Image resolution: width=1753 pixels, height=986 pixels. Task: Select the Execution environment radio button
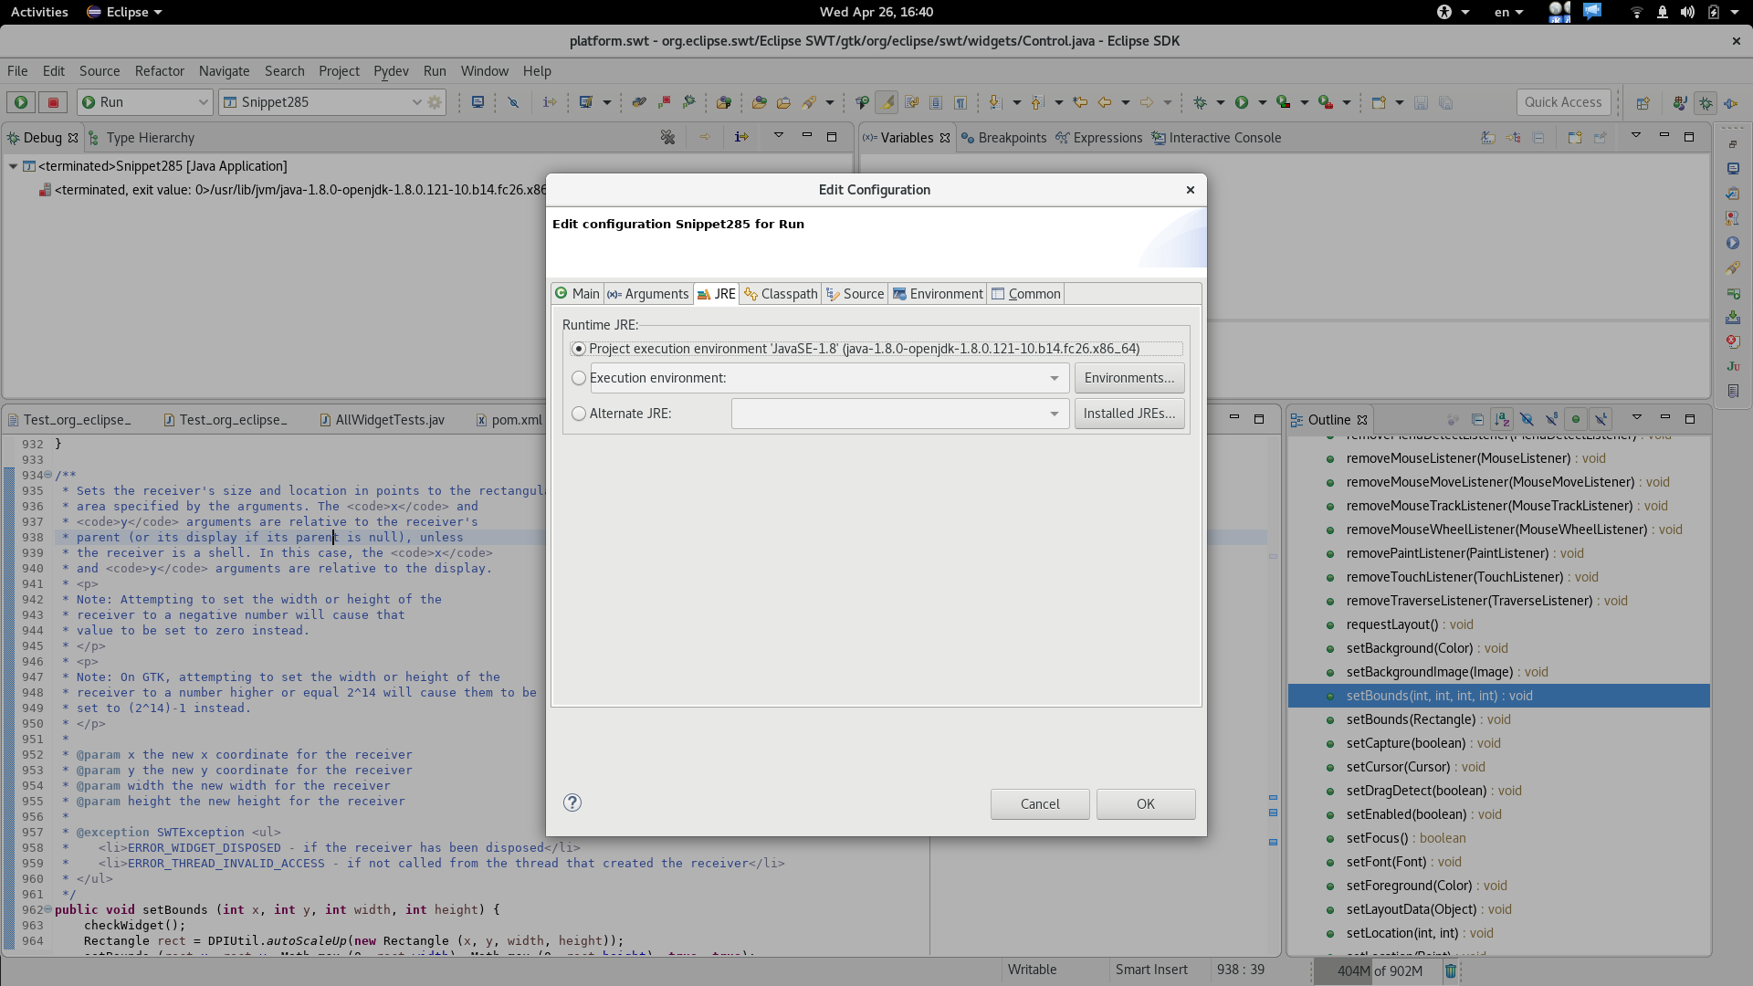(x=579, y=378)
